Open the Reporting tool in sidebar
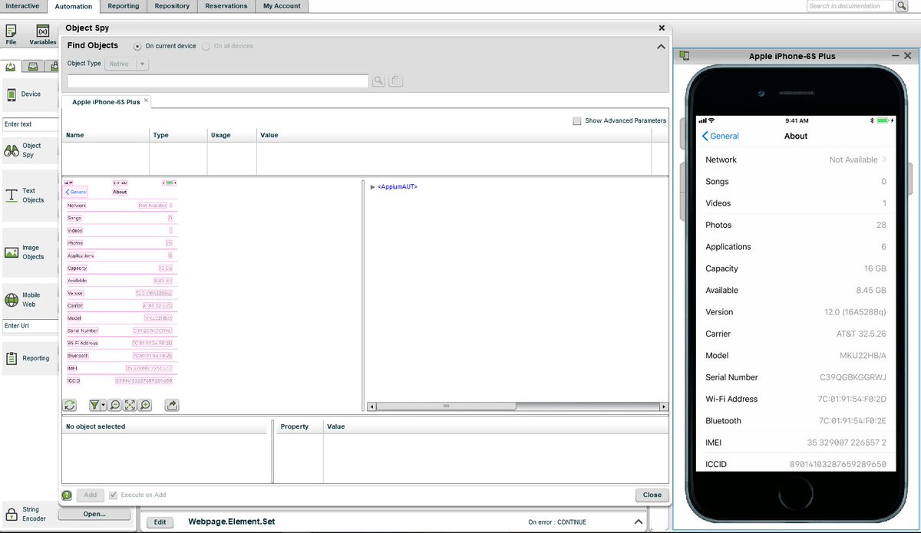Viewport: 921px width, 533px height. point(30,358)
